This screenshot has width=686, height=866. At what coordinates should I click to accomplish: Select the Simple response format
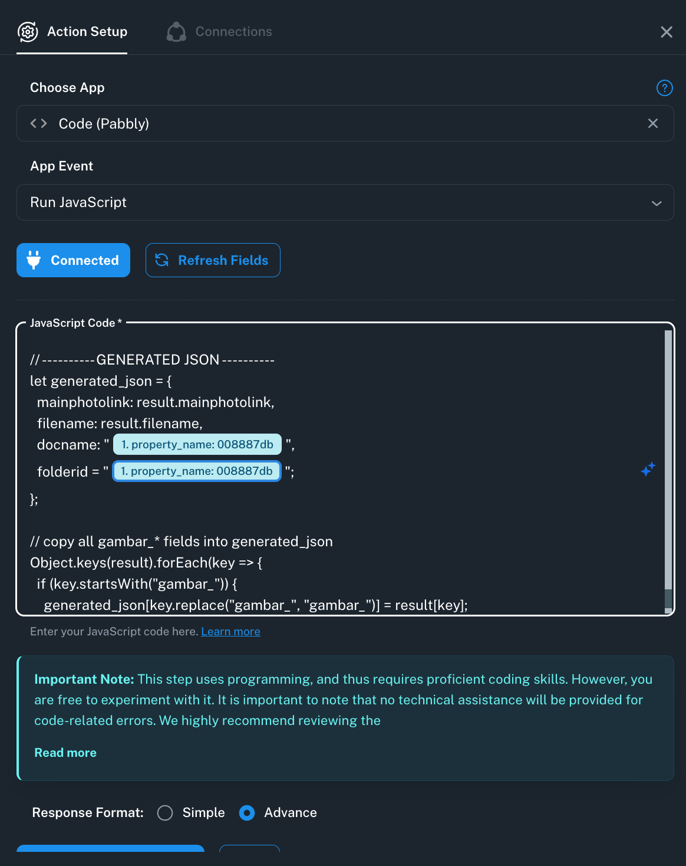165,813
